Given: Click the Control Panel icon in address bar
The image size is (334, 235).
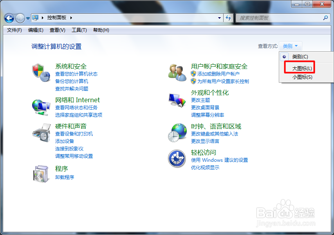Looking at the screenshot, I should 35,18.
